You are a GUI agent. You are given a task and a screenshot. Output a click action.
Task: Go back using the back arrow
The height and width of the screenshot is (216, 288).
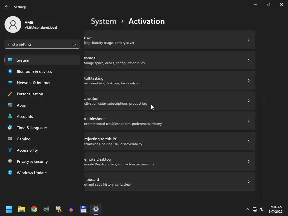[x=7, y=7]
